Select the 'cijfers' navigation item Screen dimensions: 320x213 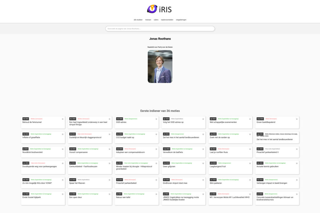156,20
